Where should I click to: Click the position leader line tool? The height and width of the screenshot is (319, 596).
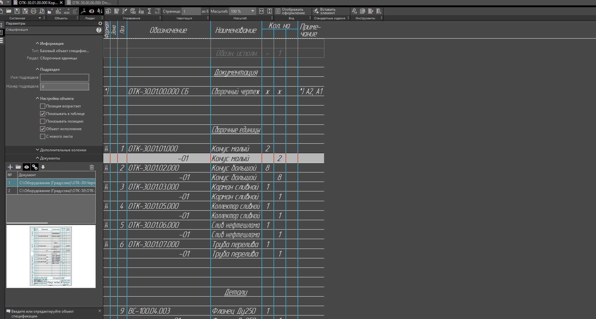click(x=83, y=11)
